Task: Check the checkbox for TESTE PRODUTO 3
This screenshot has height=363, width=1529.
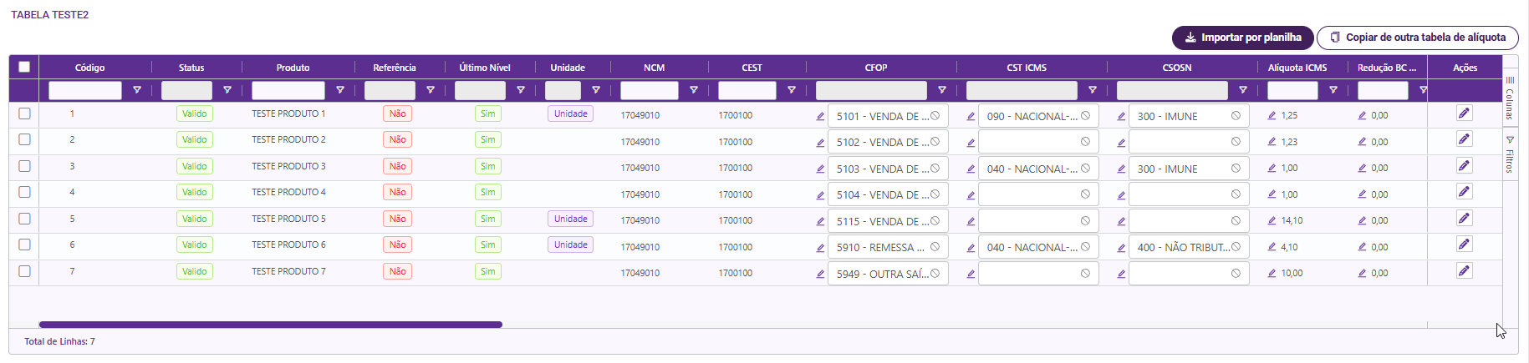Action: pos(24,166)
